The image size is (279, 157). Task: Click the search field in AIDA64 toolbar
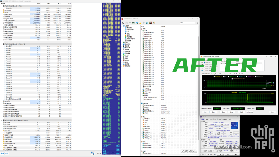coord(188,23)
